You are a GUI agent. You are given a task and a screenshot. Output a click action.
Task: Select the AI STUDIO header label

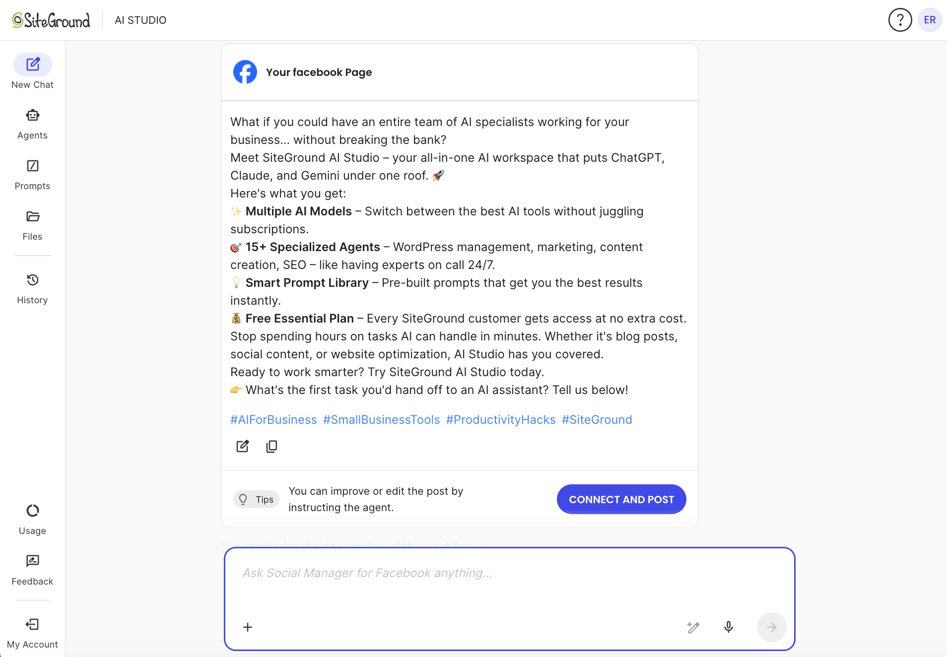click(x=140, y=20)
